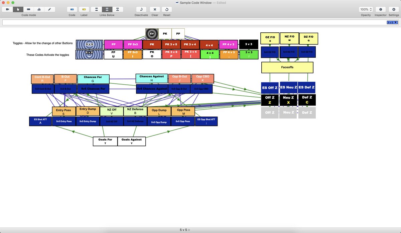This screenshot has width=401, height=233.
Task: Select the pointing hand code mode icon
Action: [x=18, y=9]
